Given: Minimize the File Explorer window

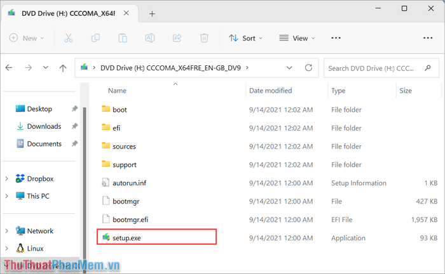Looking at the screenshot, I should tap(378, 8).
